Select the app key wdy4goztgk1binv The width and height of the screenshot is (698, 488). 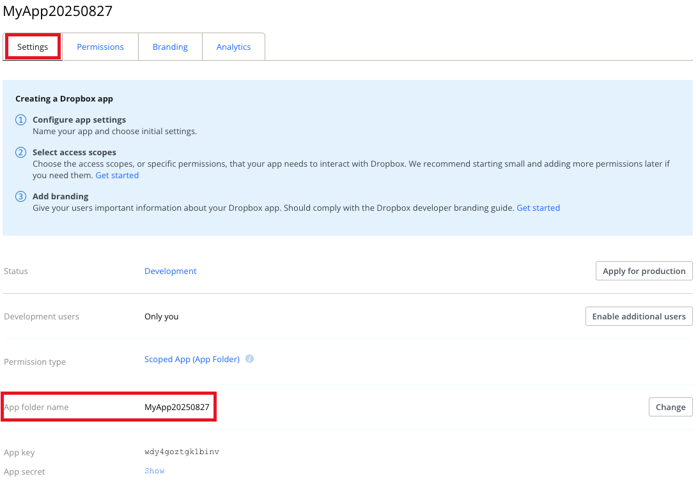click(182, 452)
